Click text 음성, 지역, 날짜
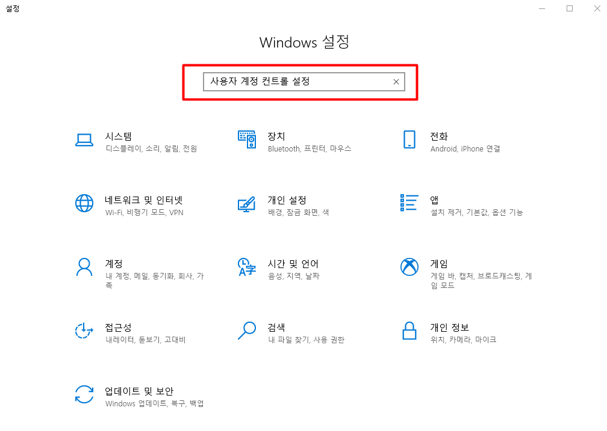 click(294, 276)
